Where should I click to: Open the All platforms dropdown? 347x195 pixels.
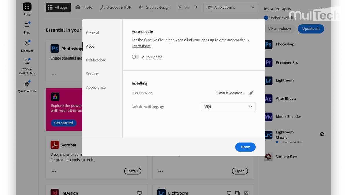pyautogui.click(x=230, y=7)
